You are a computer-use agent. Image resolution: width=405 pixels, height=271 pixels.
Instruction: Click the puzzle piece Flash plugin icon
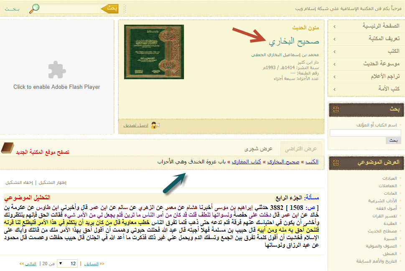56,70
